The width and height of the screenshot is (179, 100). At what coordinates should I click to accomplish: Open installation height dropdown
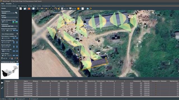pyautogui.click(x=6, y=42)
